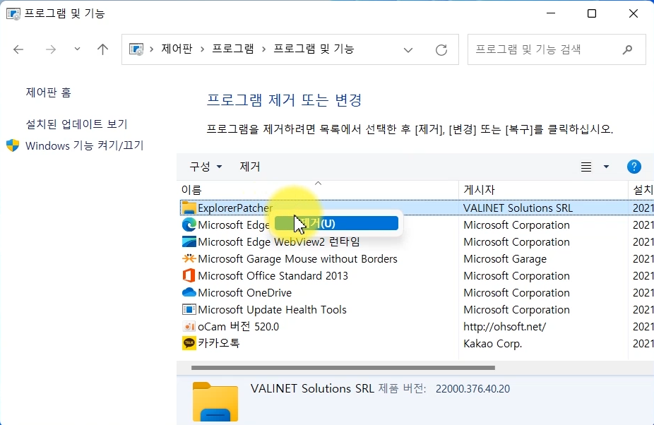
Task: Click the shield icon beside Windows 기능
Action: tap(13, 145)
